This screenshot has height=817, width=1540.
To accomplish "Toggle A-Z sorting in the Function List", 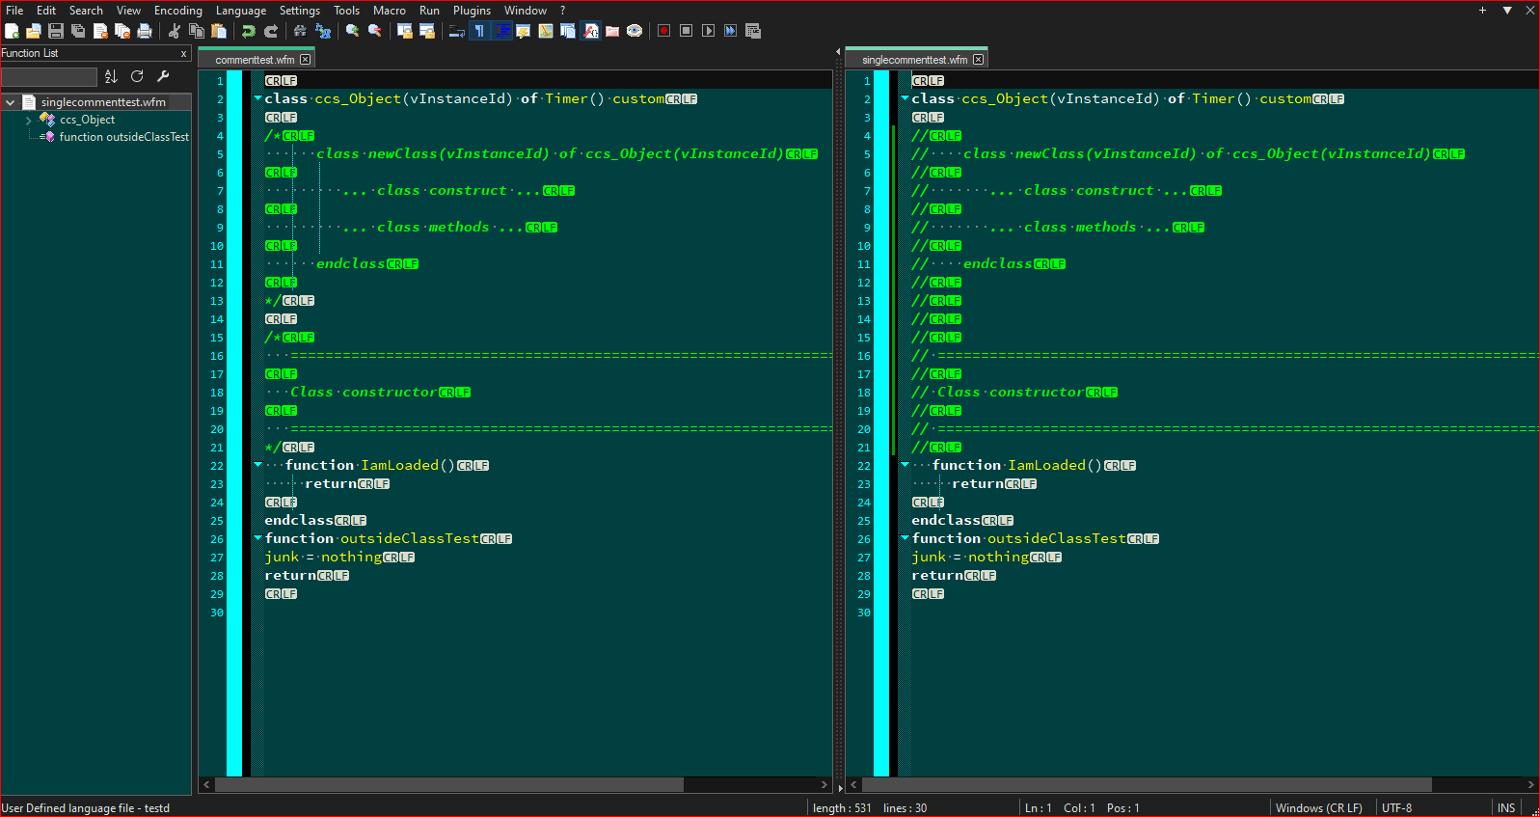I will coord(111,76).
